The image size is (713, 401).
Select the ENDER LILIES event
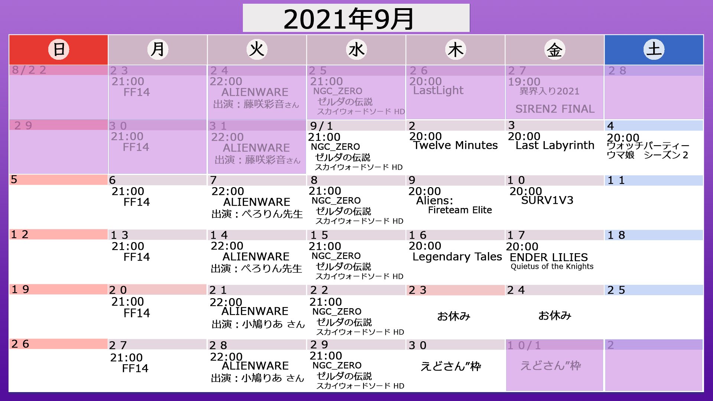tap(548, 257)
